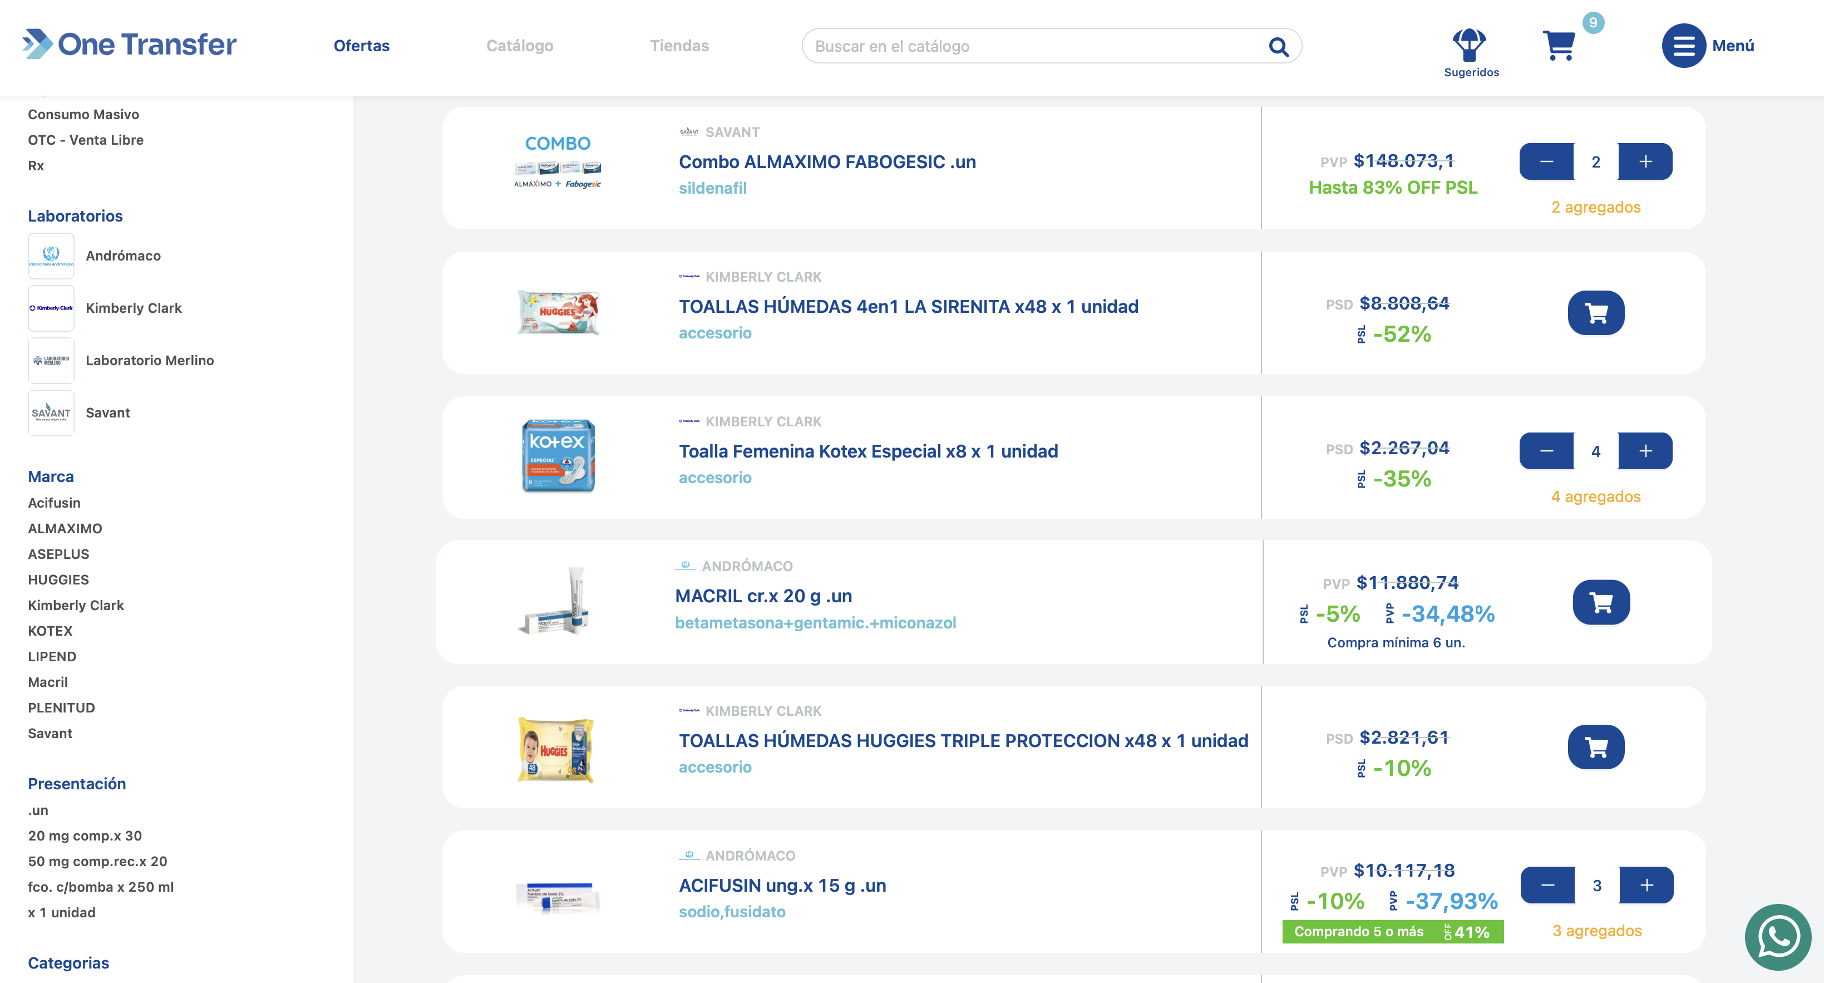Click the search magnifier icon
Screen dimensions: 1824x983
click(x=1278, y=47)
